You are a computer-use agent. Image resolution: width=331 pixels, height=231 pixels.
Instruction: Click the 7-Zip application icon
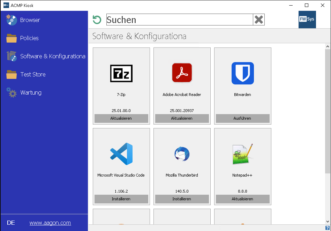coord(121,73)
